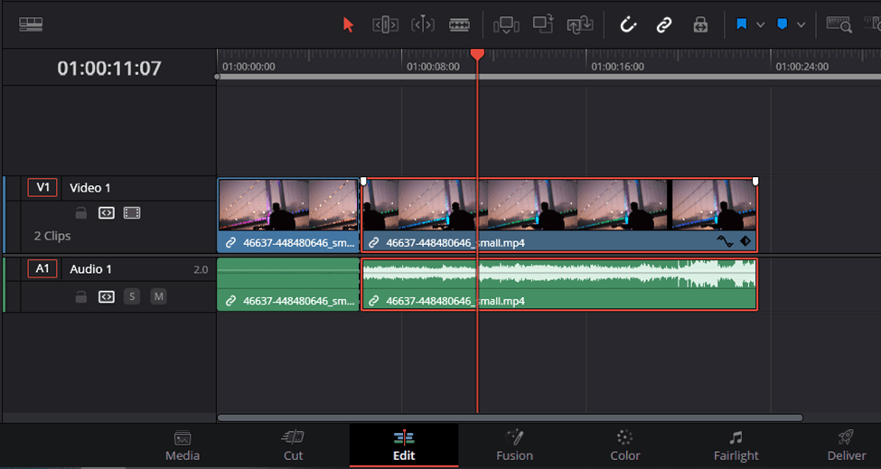The image size is (881, 469).
Task: Click the horizontal timeline scrollbar
Action: (x=510, y=417)
